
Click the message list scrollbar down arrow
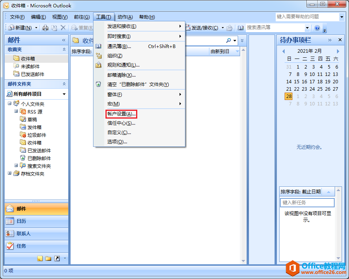243,261
